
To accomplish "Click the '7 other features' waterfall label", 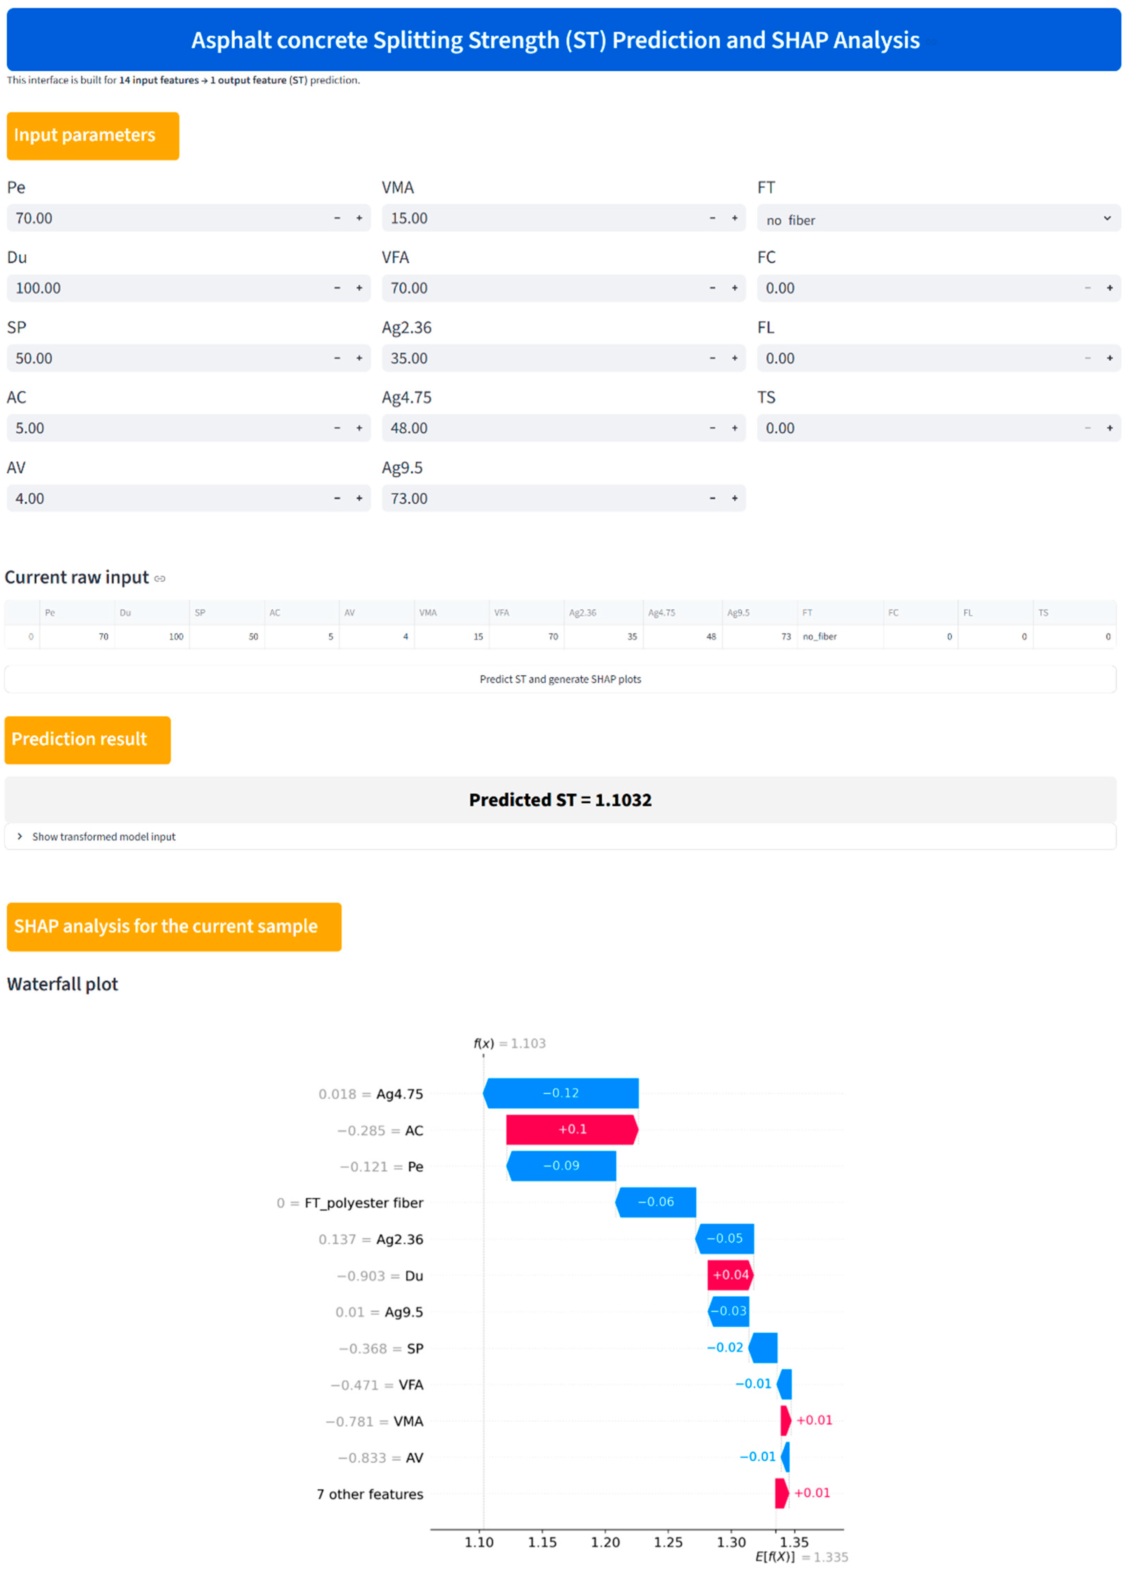I will point(370,1494).
